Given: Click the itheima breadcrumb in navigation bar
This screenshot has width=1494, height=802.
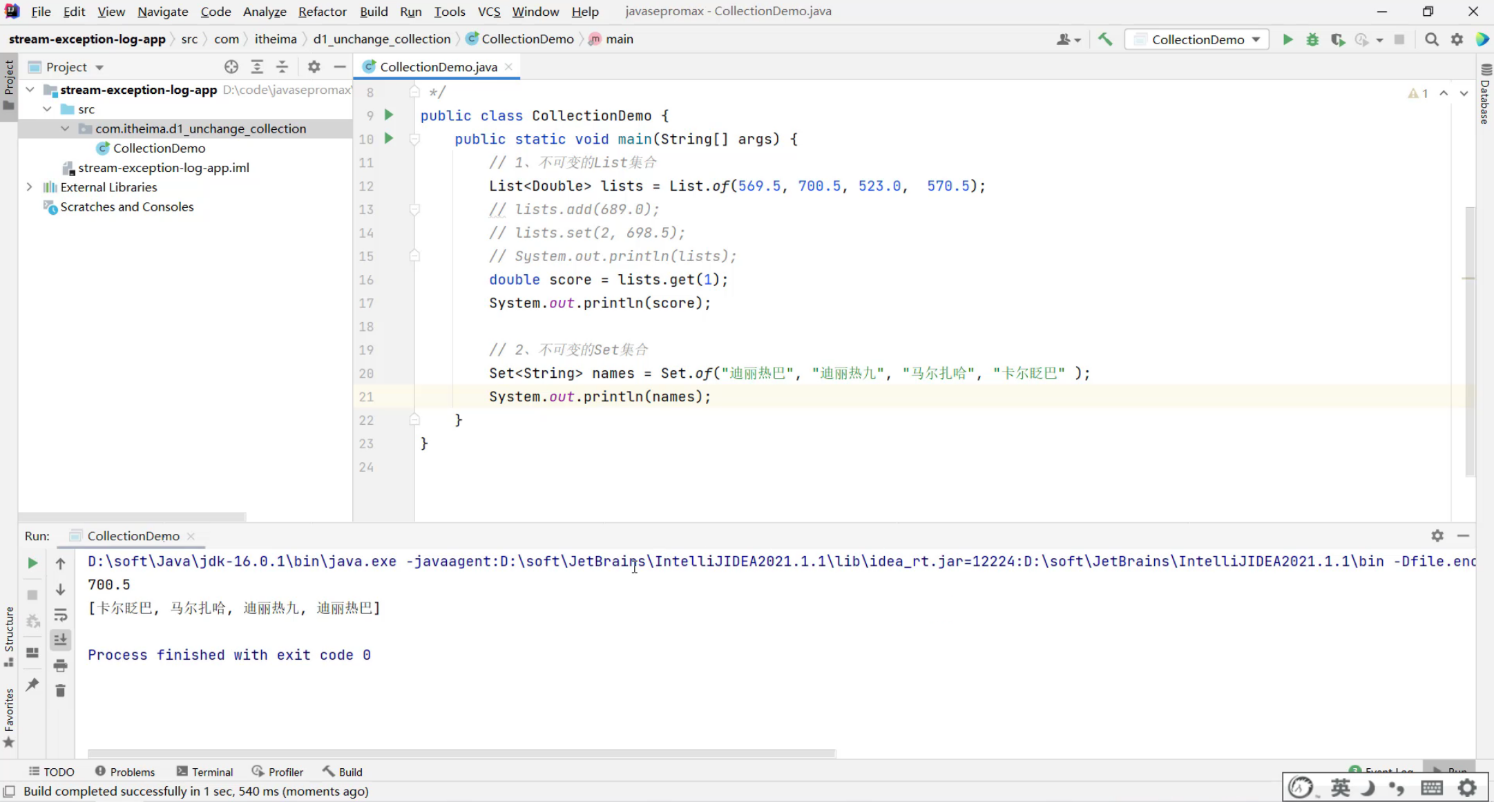Looking at the screenshot, I should [275, 39].
